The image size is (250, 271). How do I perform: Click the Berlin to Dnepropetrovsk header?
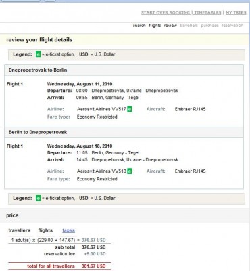click(x=38, y=132)
